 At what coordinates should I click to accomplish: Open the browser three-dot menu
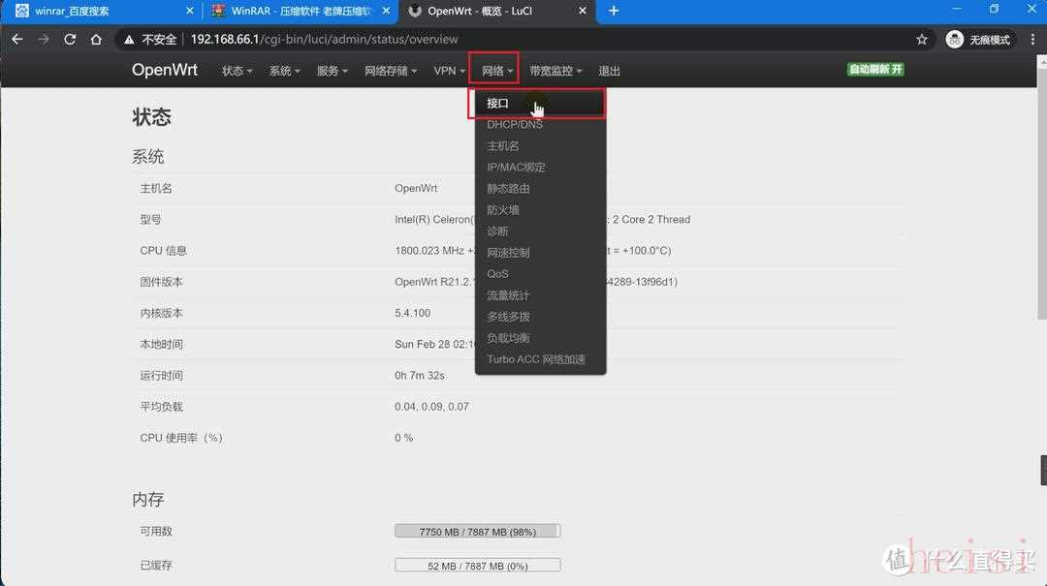pyautogui.click(x=1030, y=40)
